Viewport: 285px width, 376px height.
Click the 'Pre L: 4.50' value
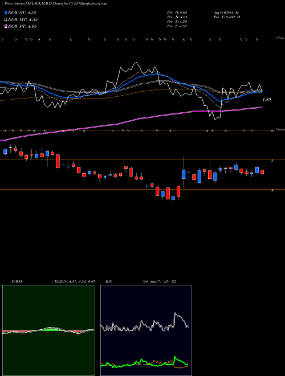point(177,22)
